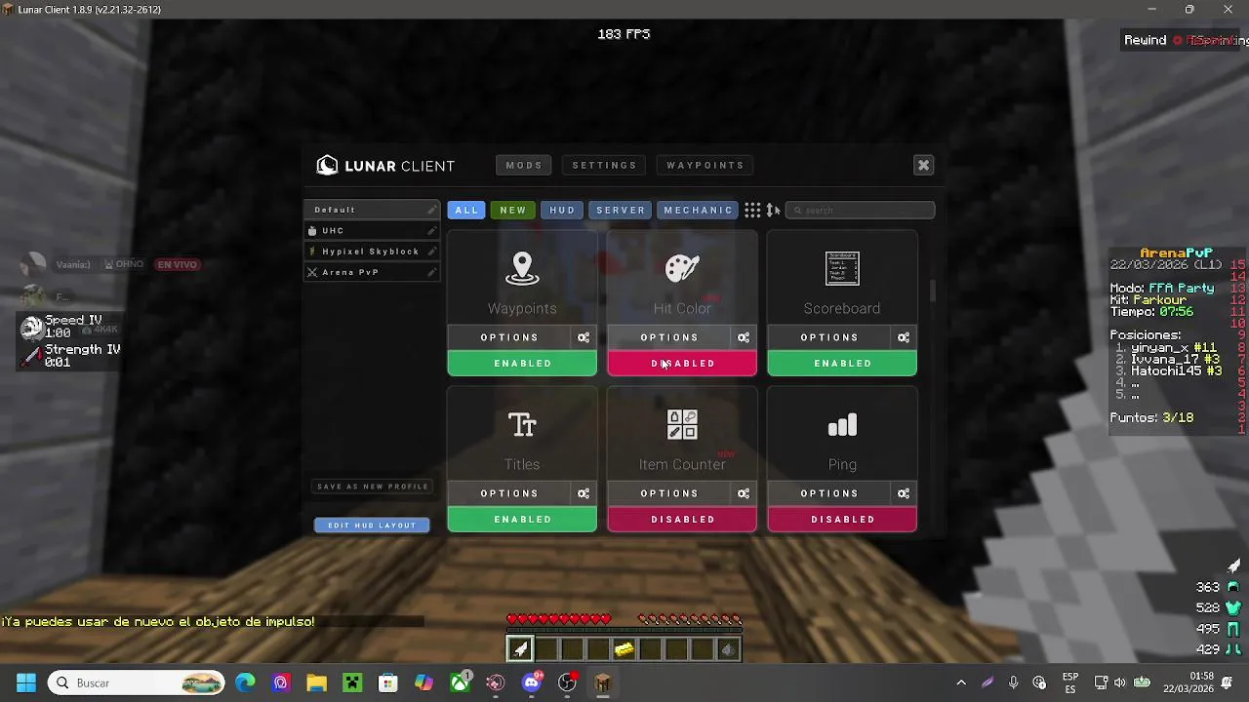Open Titles Options button
The image size is (1249, 702).
tap(509, 493)
